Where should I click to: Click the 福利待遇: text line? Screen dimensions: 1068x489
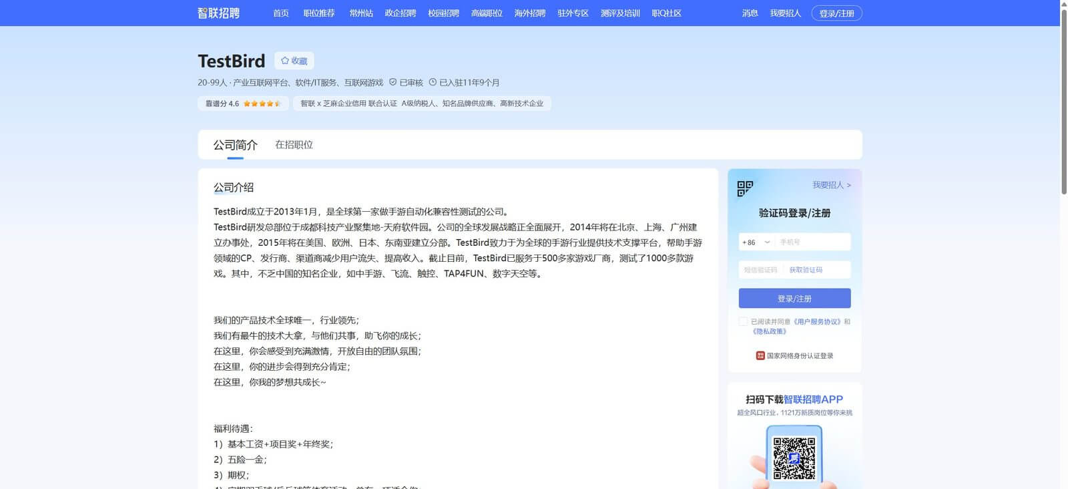click(233, 429)
